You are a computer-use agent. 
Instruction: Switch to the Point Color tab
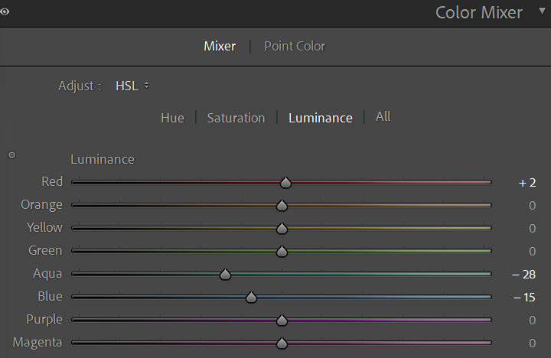(x=295, y=46)
